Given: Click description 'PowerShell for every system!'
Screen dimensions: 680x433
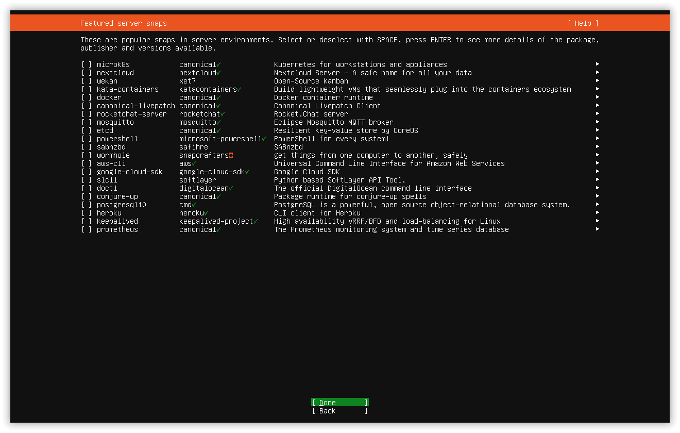Looking at the screenshot, I should [x=332, y=139].
